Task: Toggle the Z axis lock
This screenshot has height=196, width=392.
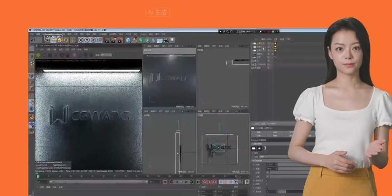Action: 93,40
